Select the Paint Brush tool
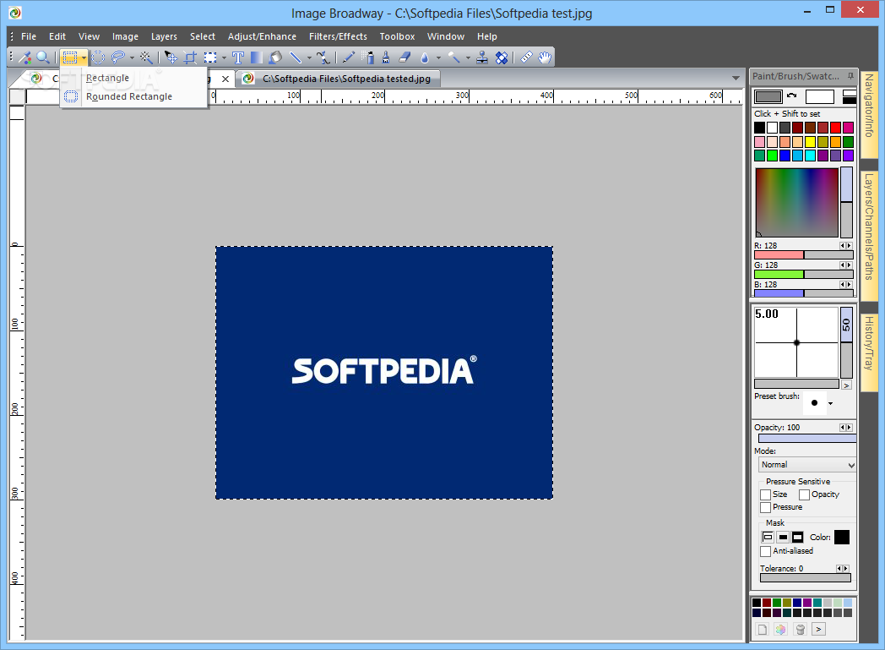 click(386, 57)
